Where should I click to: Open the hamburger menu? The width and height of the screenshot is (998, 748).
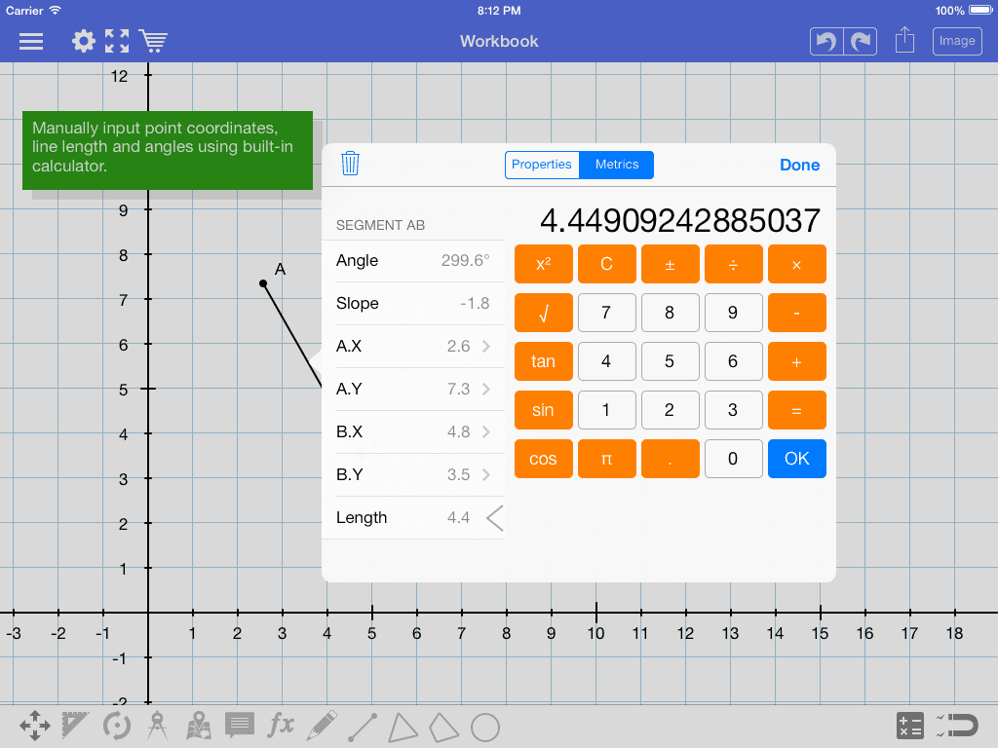click(31, 41)
